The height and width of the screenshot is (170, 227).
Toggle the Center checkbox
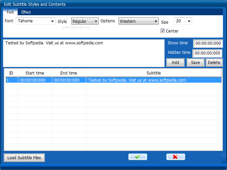163,31
